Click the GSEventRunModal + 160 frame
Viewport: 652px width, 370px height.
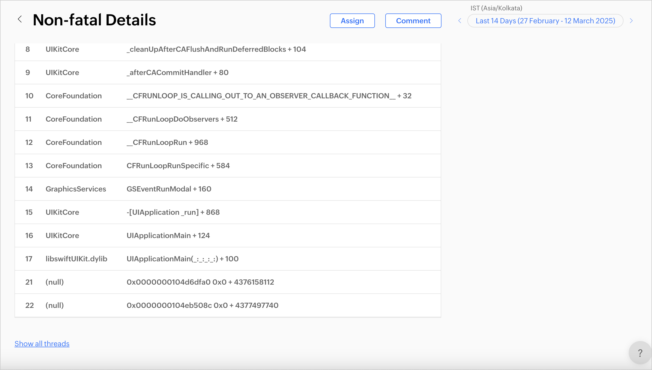(x=169, y=189)
